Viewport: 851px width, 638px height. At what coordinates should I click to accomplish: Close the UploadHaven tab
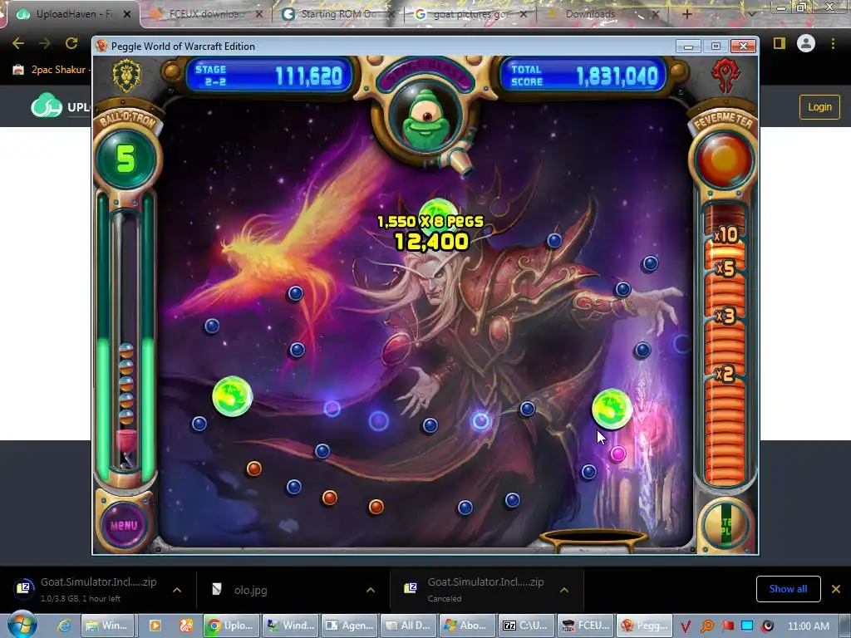click(x=127, y=14)
